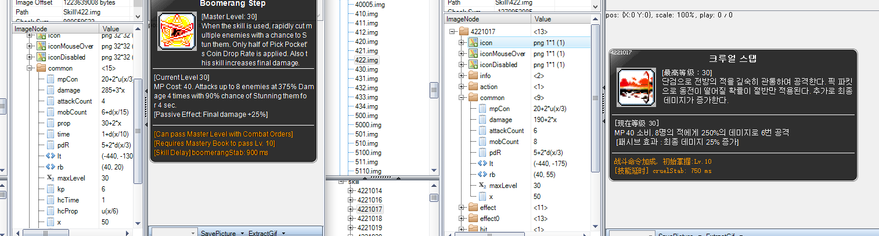Expand the effect node with <11> children

point(462,208)
